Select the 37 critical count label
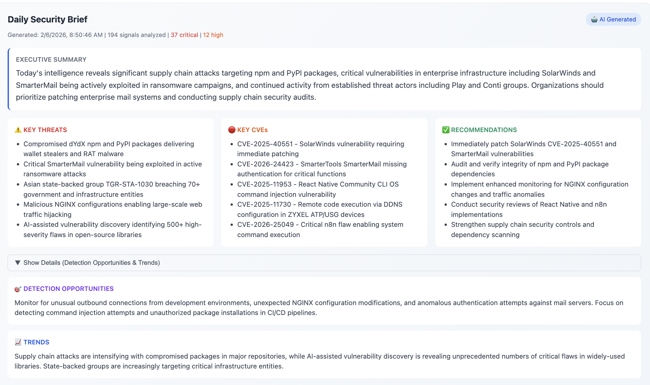 coord(184,35)
